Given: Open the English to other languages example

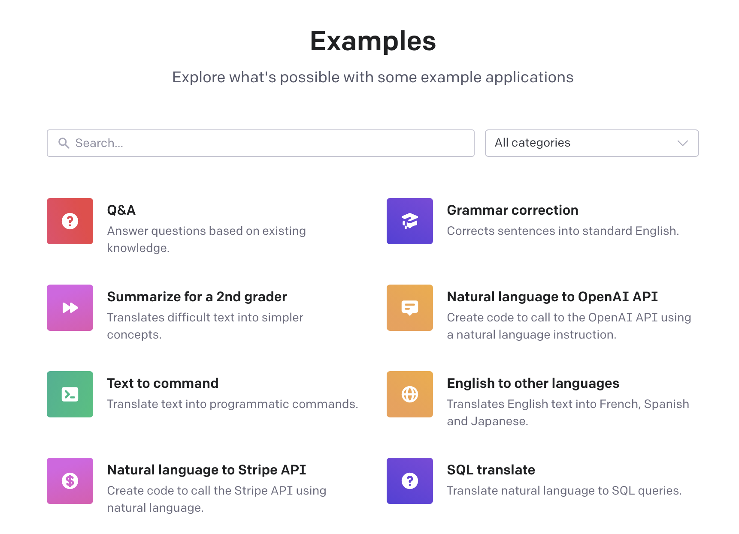Looking at the screenshot, I should [533, 383].
